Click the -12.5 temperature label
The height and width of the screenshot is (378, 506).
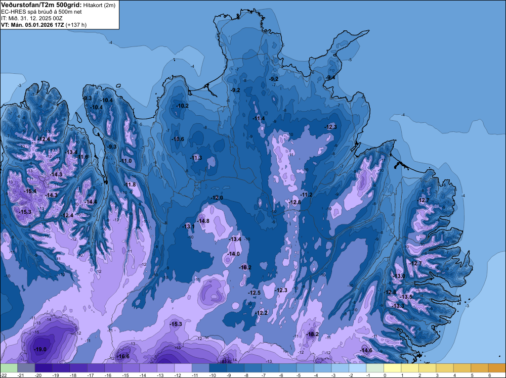pyautogui.click(x=255, y=293)
